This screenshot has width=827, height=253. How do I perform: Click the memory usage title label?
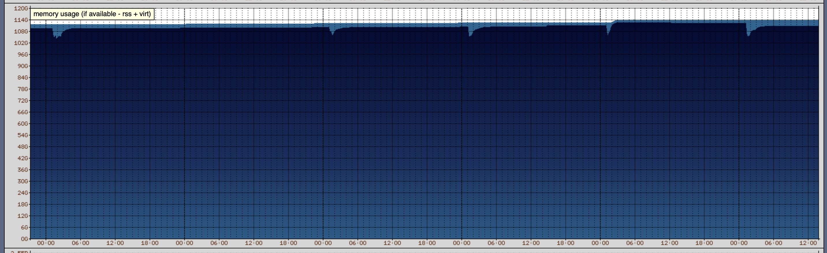pos(92,14)
